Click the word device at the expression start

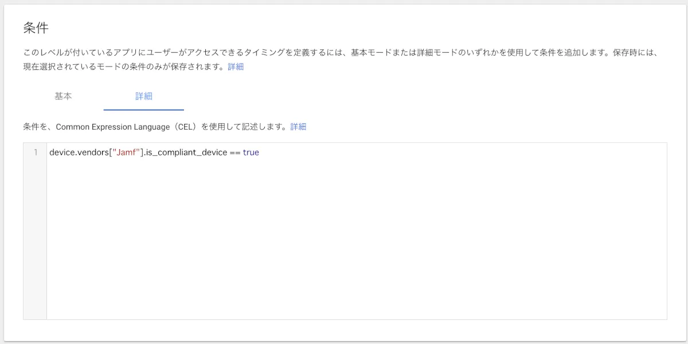[x=62, y=153]
